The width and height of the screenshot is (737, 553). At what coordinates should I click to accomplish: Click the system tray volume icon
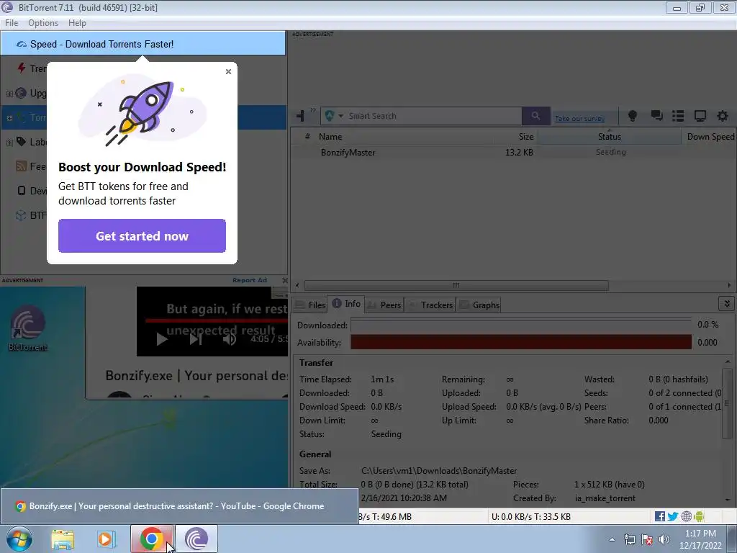click(x=664, y=539)
